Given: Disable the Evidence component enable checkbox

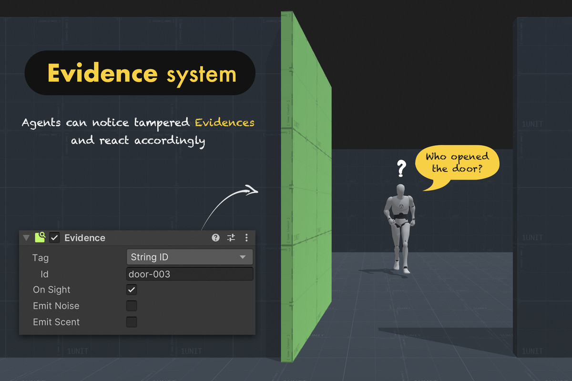Looking at the screenshot, I should (x=55, y=238).
